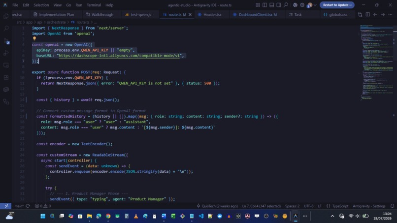Open the Selection menu
The height and width of the screenshot is (223, 397).
tap(41, 5)
